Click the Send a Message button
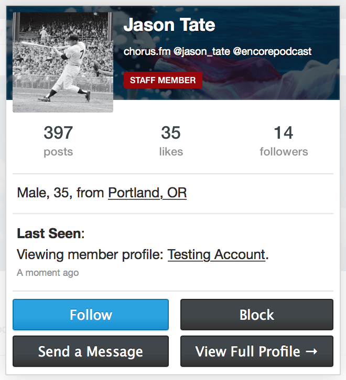 (91, 351)
